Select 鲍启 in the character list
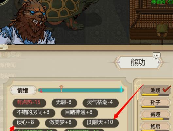 tap(155, 126)
